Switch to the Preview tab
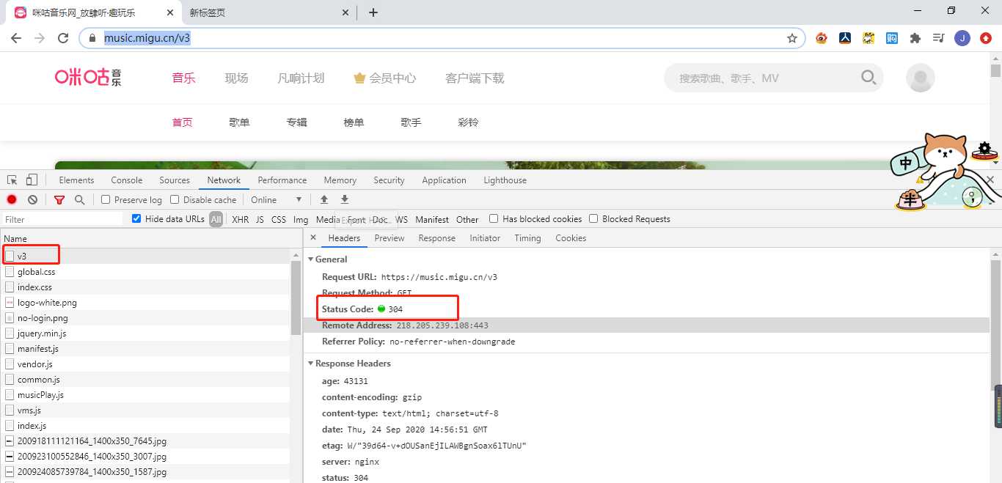The height and width of the screenshot is (483, 1002). pyautogui.click(x=390, y=238)
